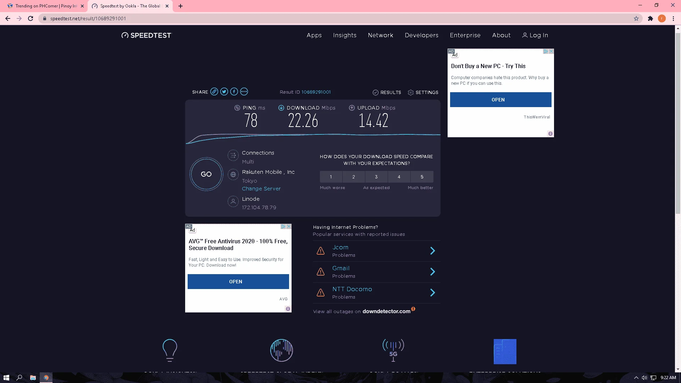Open the Windows Start menu
Image resolution: width=681 pixels, height=383 pixels.
tap(6, 378)
